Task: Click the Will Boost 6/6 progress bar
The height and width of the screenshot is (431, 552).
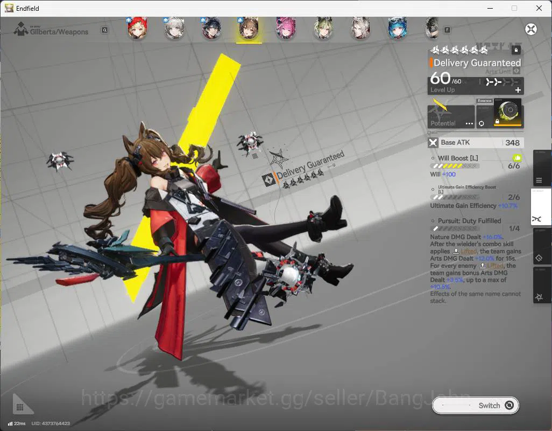Action: (x=455, y=166)
